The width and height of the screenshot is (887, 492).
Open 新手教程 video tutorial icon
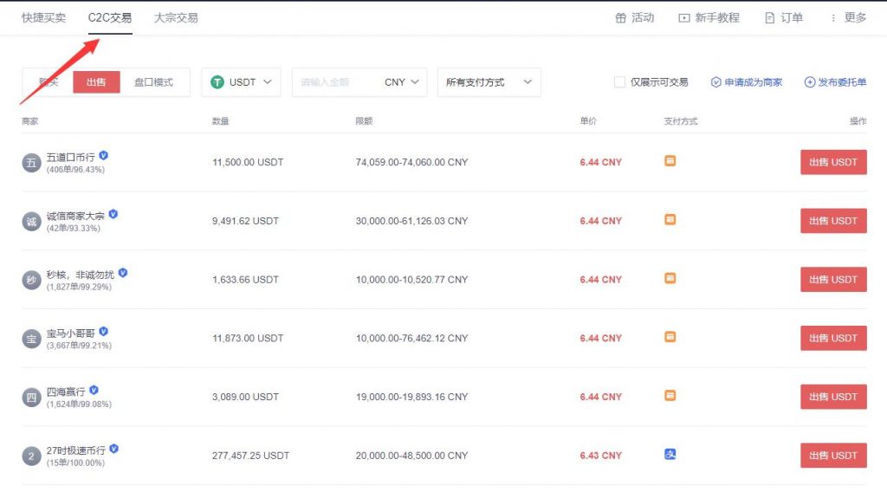pyautogui.click(x=684, y=18)
